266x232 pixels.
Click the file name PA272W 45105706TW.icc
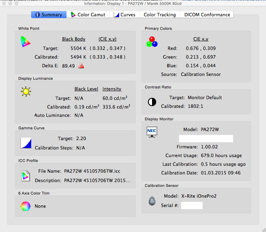[x=92, y=171]
